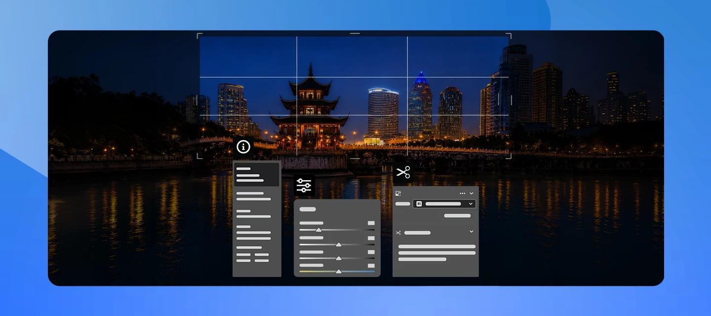Click the crop frame's top-right corner handle
The width and height of the screenshot is (711, 316).
pos(509,36)
